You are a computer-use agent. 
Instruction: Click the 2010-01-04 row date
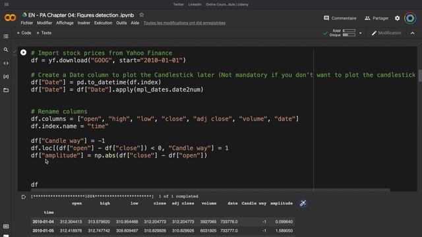(43, 222)
